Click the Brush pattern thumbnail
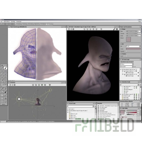142x142 pixels. 128,39
